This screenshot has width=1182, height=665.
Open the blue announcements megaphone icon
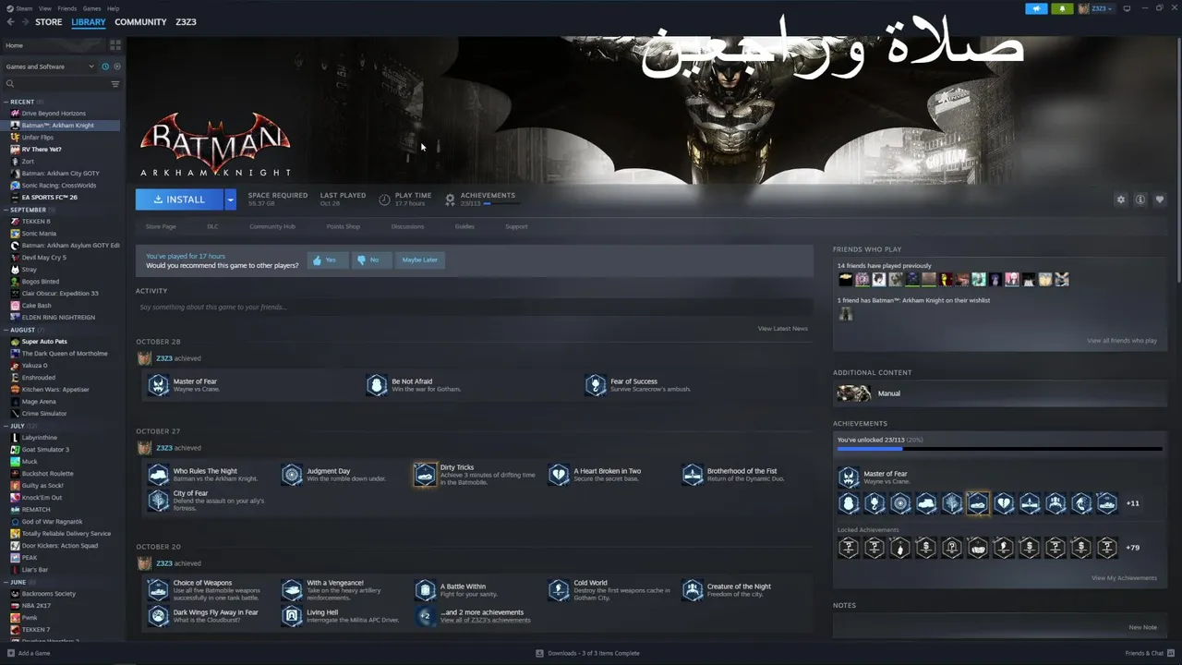1036,8
